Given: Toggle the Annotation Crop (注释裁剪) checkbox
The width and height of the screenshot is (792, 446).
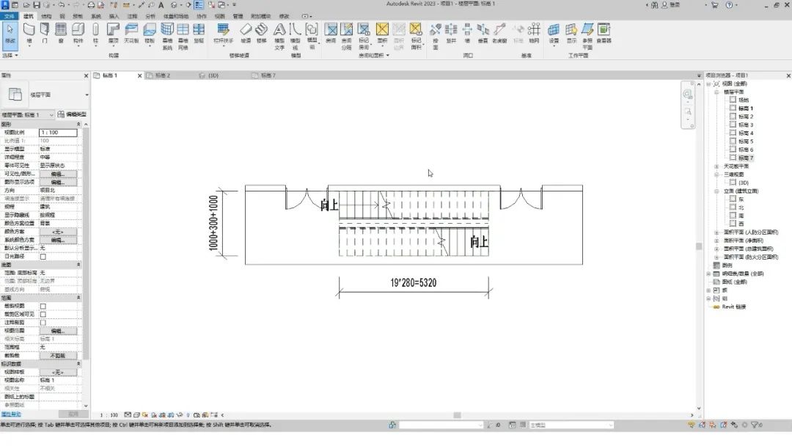Looking at the screenshot, I should (x=43, y=323).
